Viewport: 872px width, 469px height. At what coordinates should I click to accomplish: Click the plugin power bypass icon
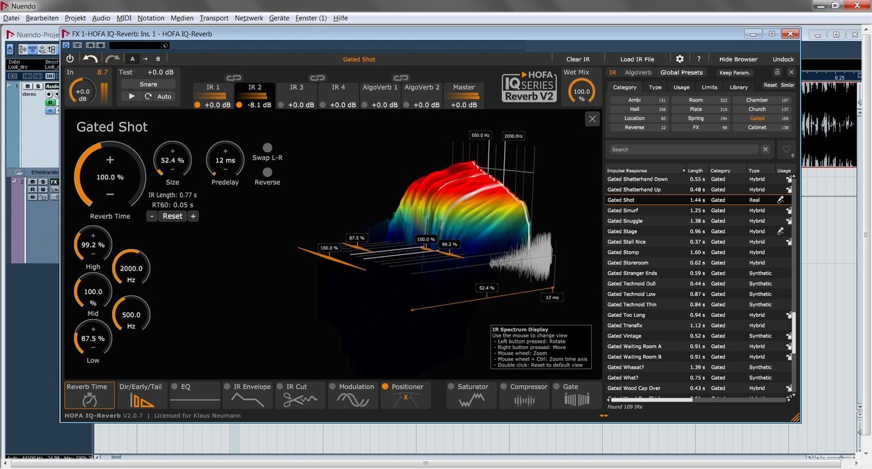tap(70, 59)
